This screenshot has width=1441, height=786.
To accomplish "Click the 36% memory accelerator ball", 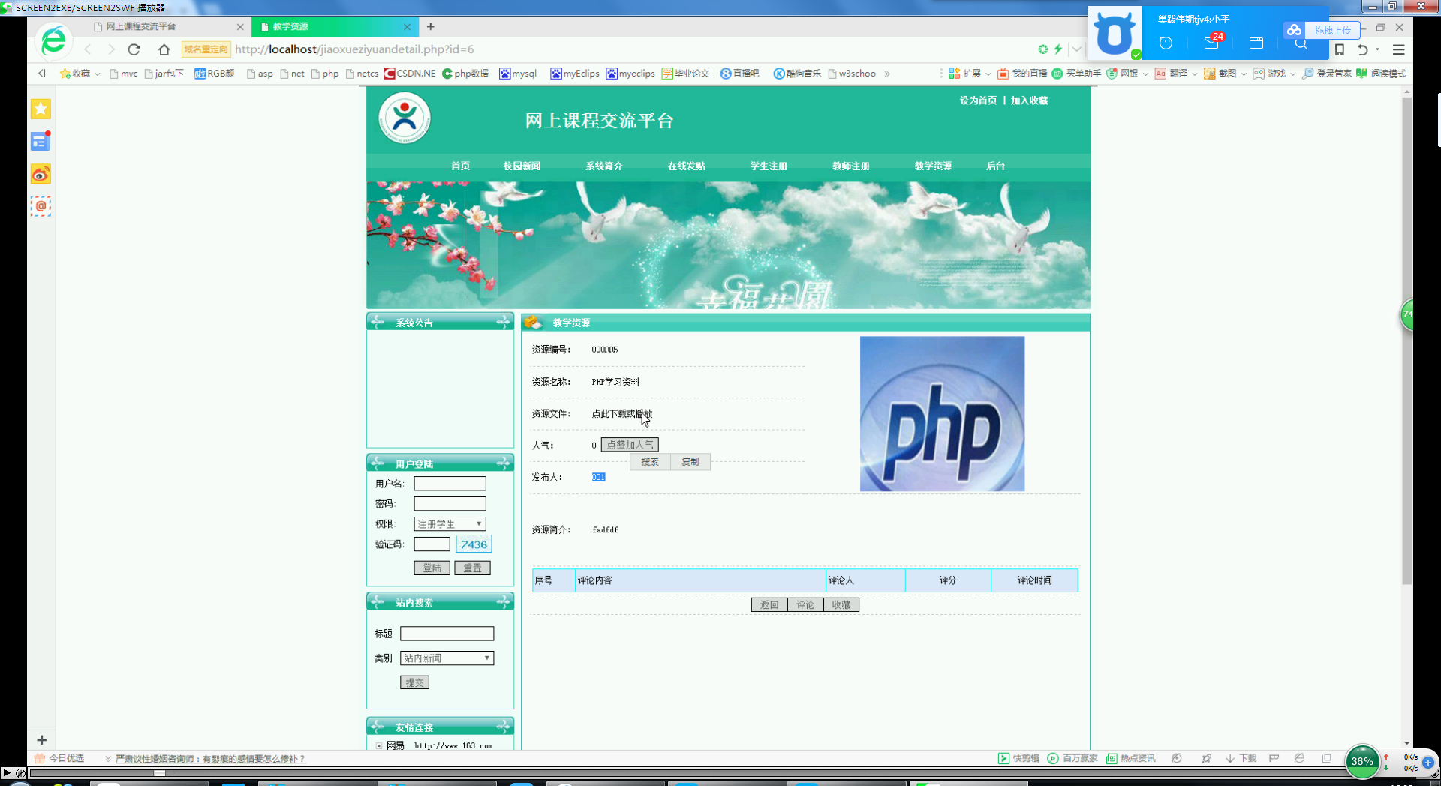I will (1362, 760).
